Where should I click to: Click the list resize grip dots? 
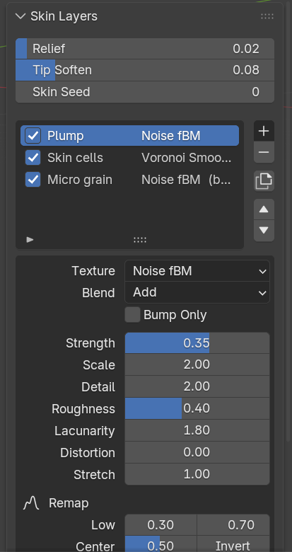tap(140, 240)
